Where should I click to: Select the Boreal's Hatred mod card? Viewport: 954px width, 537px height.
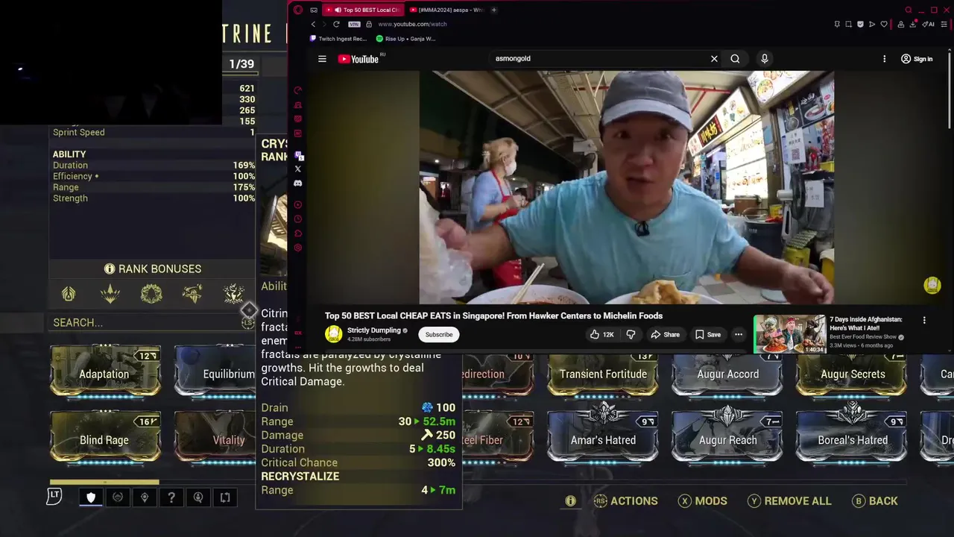pyautogui.click(x=853, y=436)
